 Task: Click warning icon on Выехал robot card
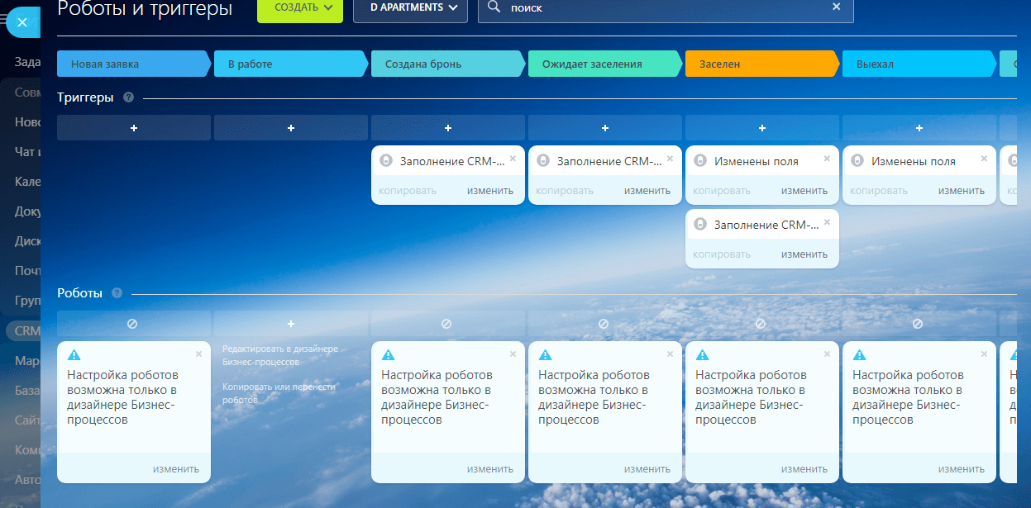click(x=859, y=355)
